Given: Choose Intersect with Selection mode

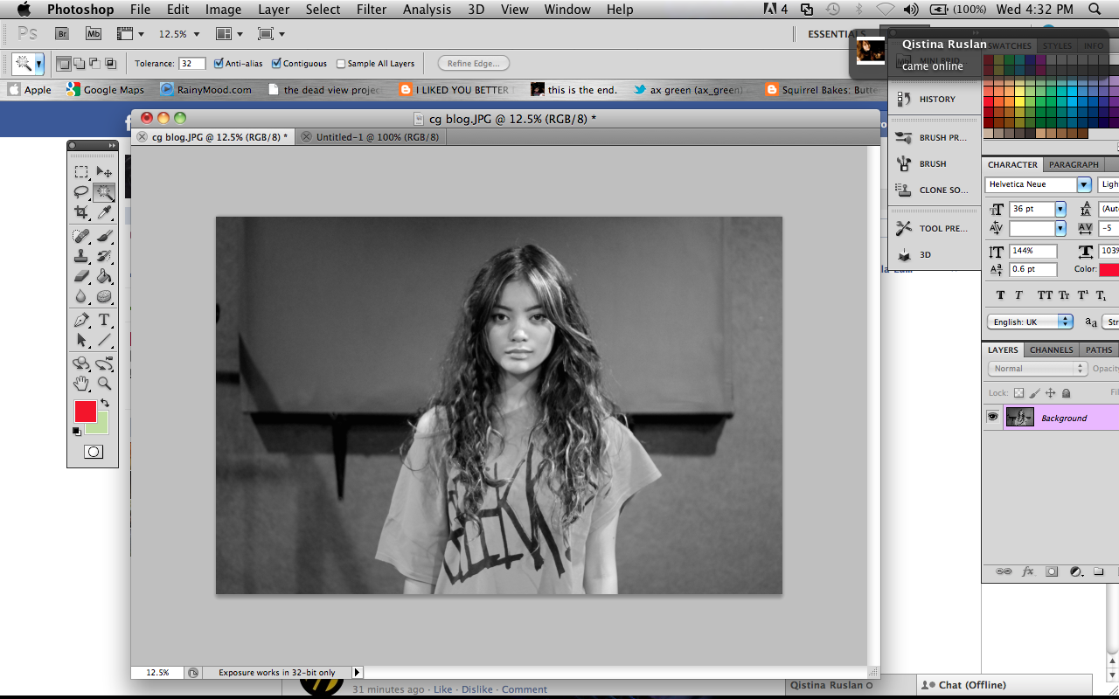Looking at the screenshot, I should (x=110, y=64).
